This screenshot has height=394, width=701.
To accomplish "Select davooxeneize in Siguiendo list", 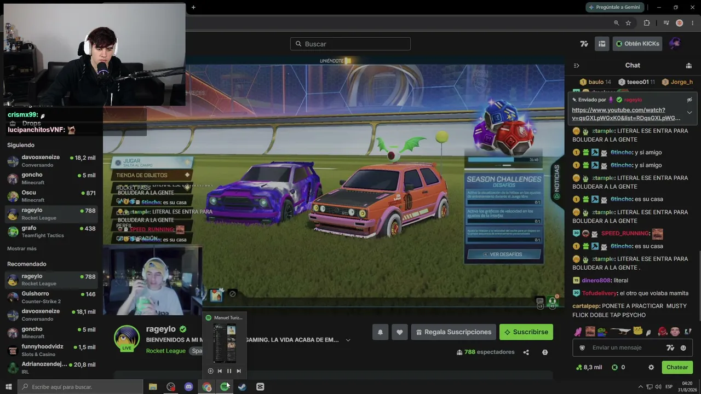I will 51,161.
